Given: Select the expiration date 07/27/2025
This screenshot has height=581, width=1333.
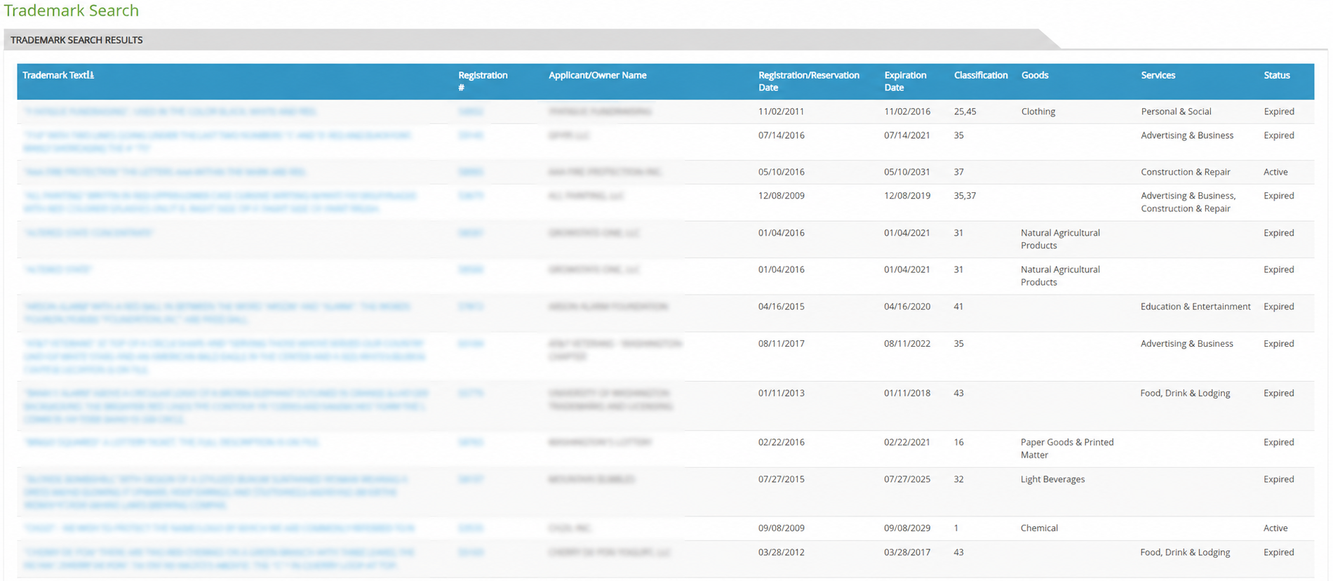Looking at the screenshot, I should click(x=907, y=480).
